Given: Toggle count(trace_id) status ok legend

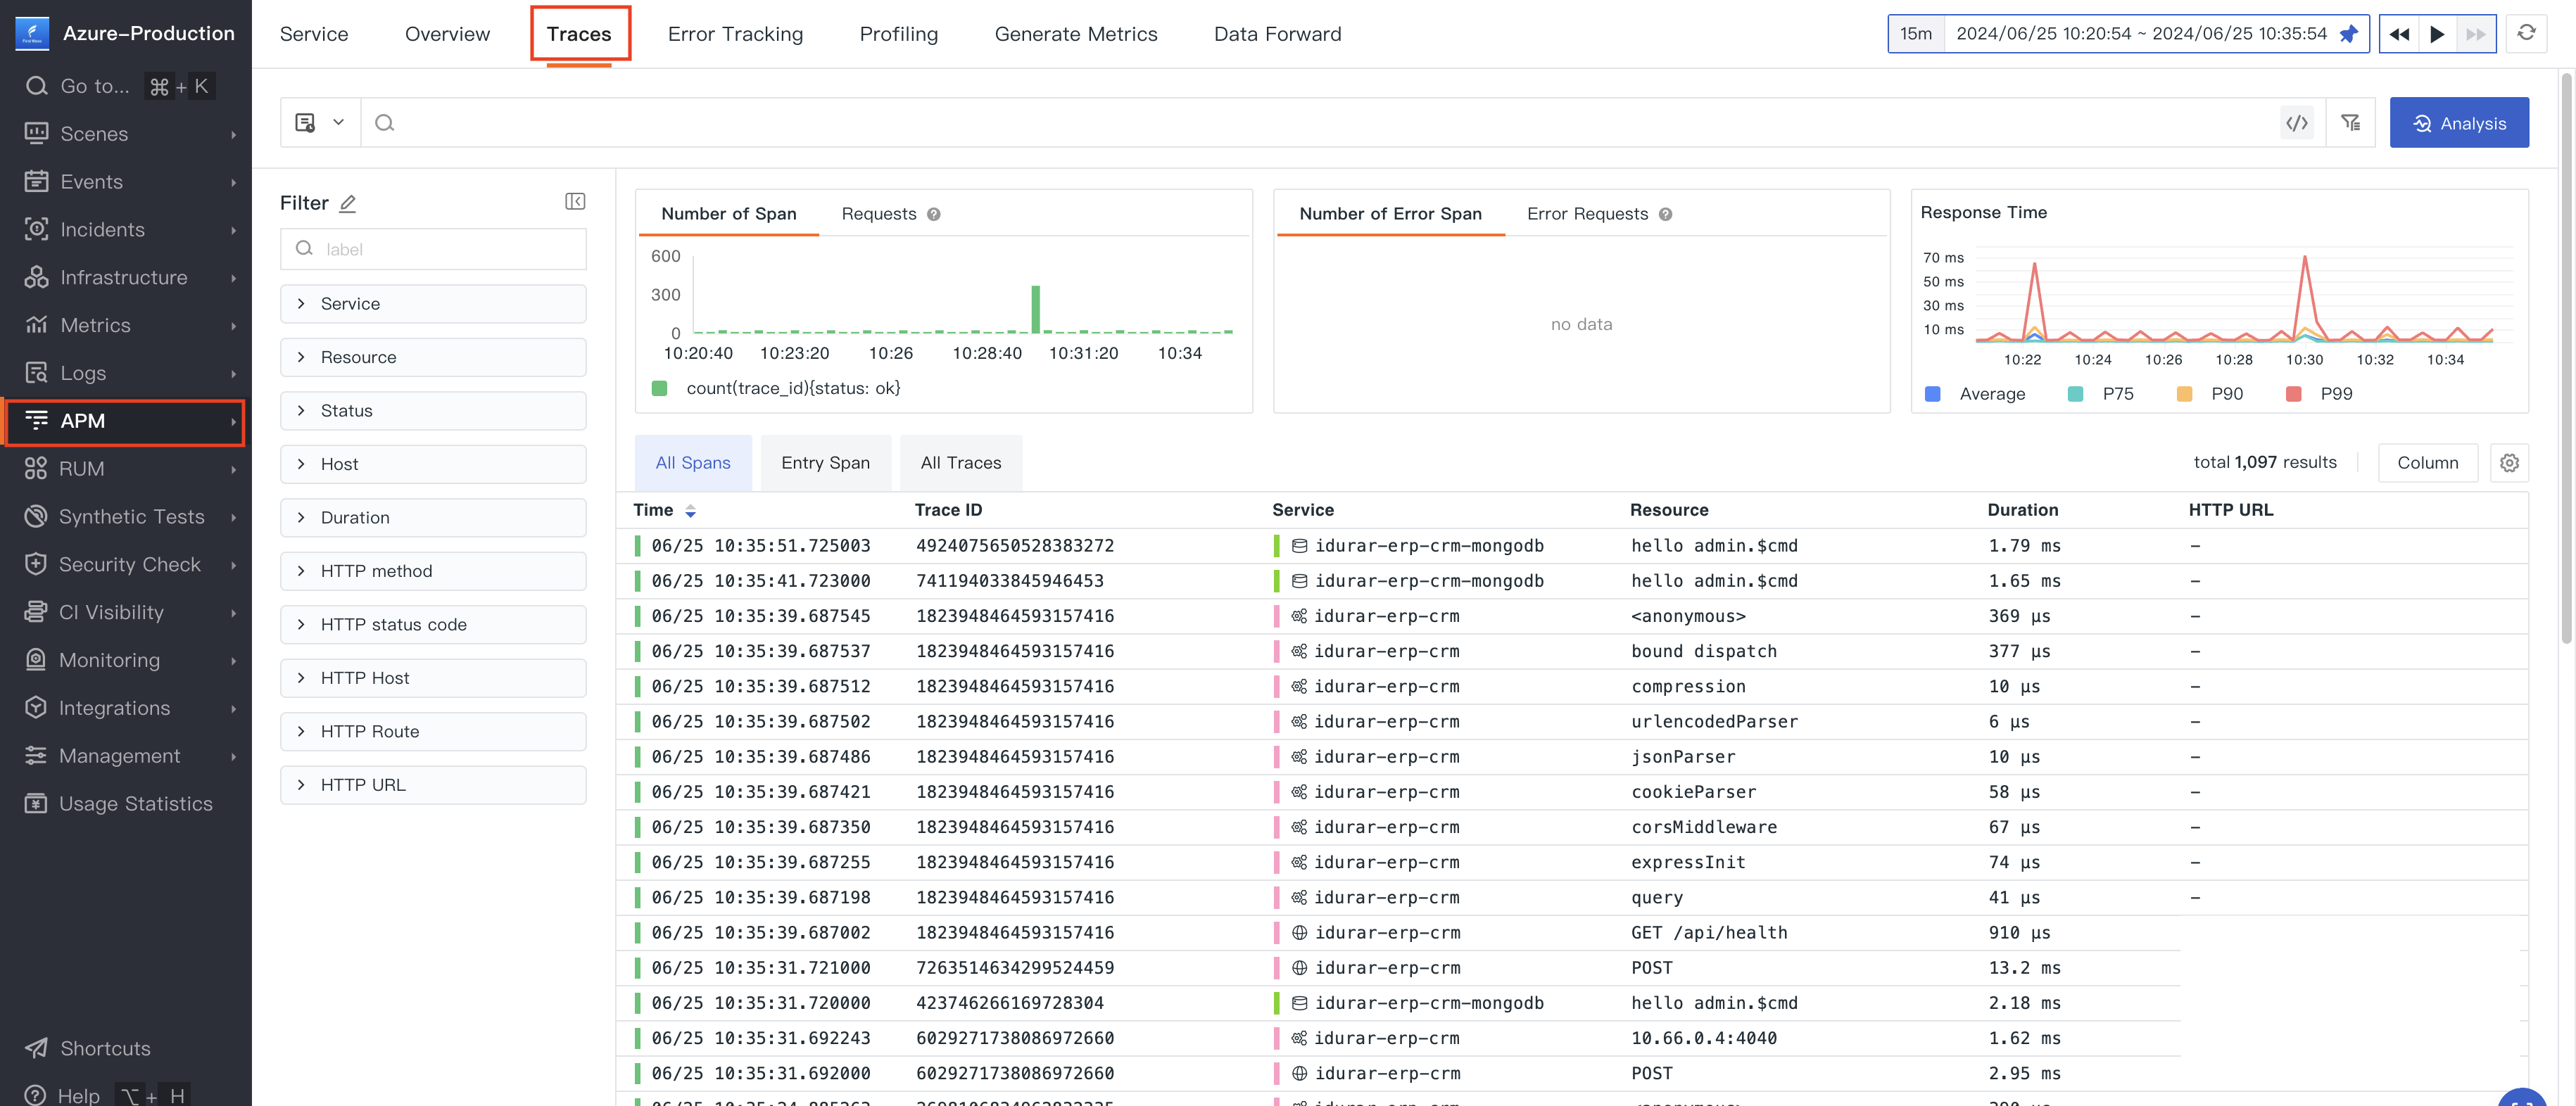Looking at the screenshot, I should tap(776, 388).
